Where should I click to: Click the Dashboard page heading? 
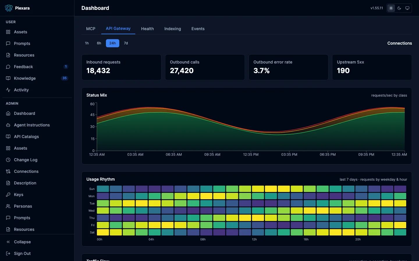pos(95,8)
